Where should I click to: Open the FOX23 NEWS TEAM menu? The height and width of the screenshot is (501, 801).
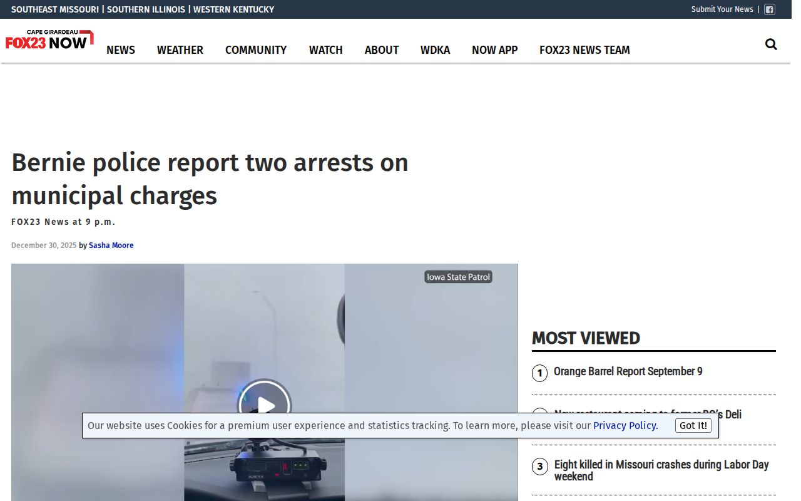pyautogui.click(x=584, y=50)
